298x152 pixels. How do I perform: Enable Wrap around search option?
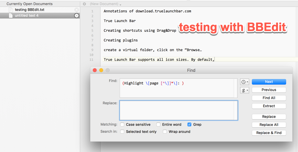point(165,132)
